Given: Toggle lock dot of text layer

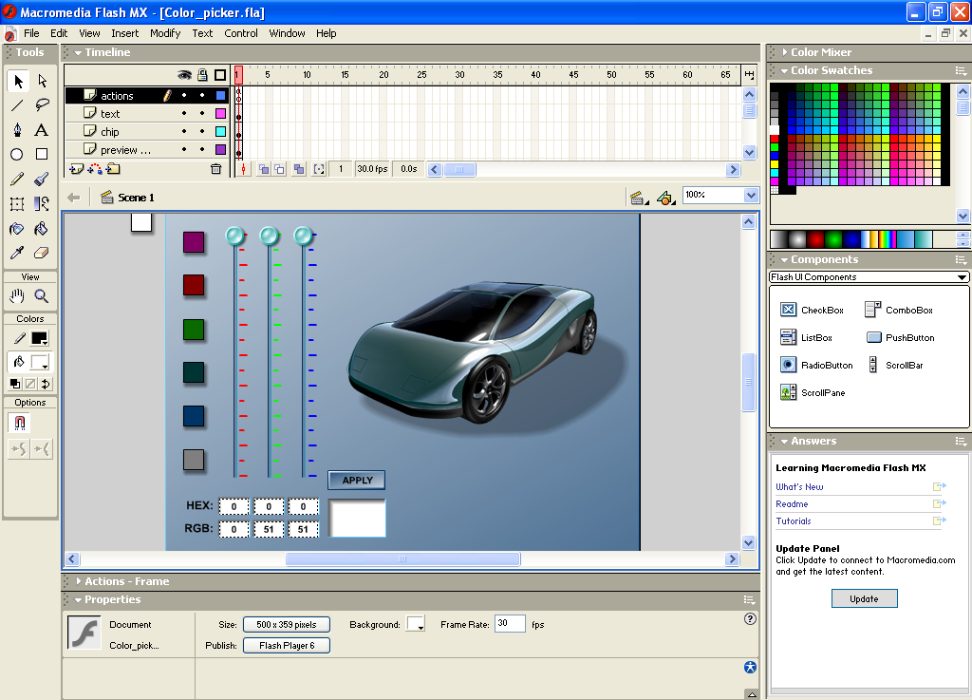Looking at the screenshot, I should click(x=202, y=113).
